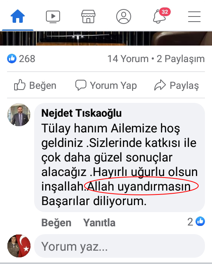212x264 pixels.
Task: View the comment's 2 like reactions
Action: point(196,222)
